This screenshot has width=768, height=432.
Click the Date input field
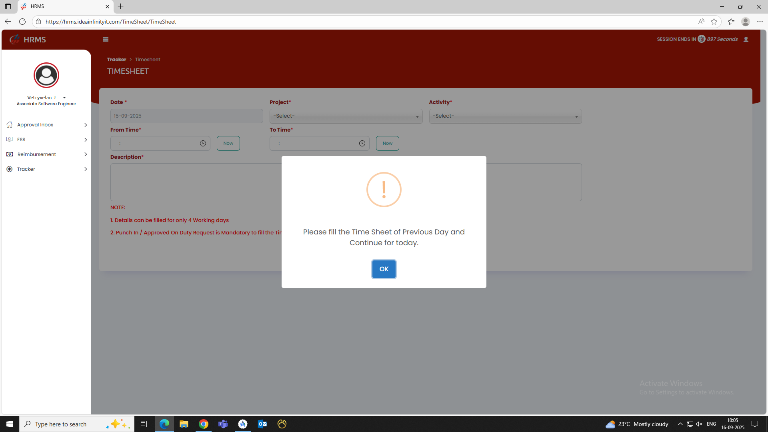186,116
